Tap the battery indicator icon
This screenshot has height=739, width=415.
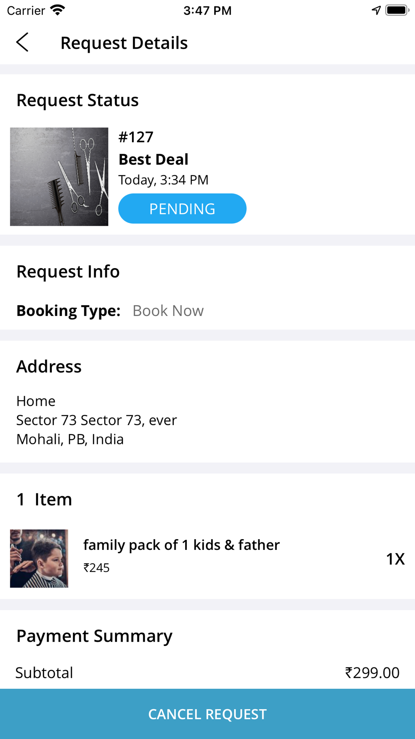(x=397, y=10)
